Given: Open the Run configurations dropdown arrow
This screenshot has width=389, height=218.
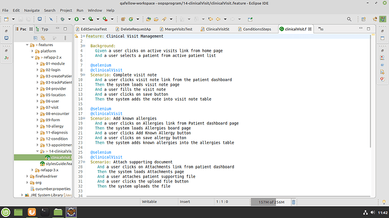Looking at the screenshot, I should [x=83, y=19].
